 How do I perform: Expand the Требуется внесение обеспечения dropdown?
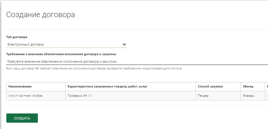(137, 61)
